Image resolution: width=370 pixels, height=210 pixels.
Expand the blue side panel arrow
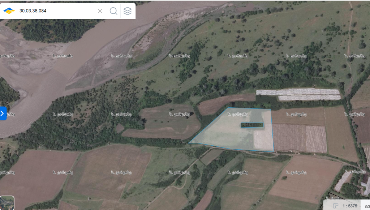[3, 113]
